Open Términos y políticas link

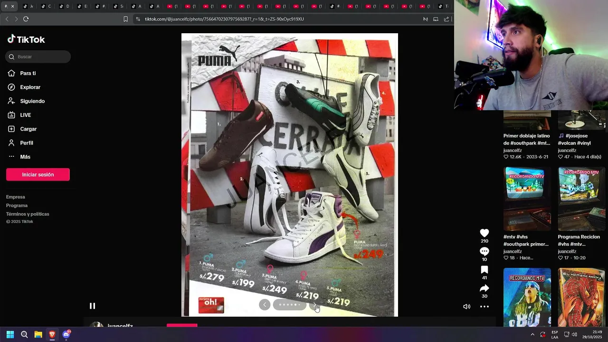(x=28, y=214)
